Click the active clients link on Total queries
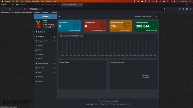193x108 pixels. point(74,30)
